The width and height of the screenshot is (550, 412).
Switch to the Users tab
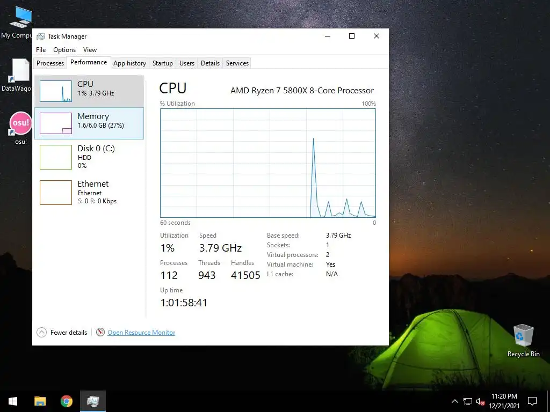pos(186,63)
